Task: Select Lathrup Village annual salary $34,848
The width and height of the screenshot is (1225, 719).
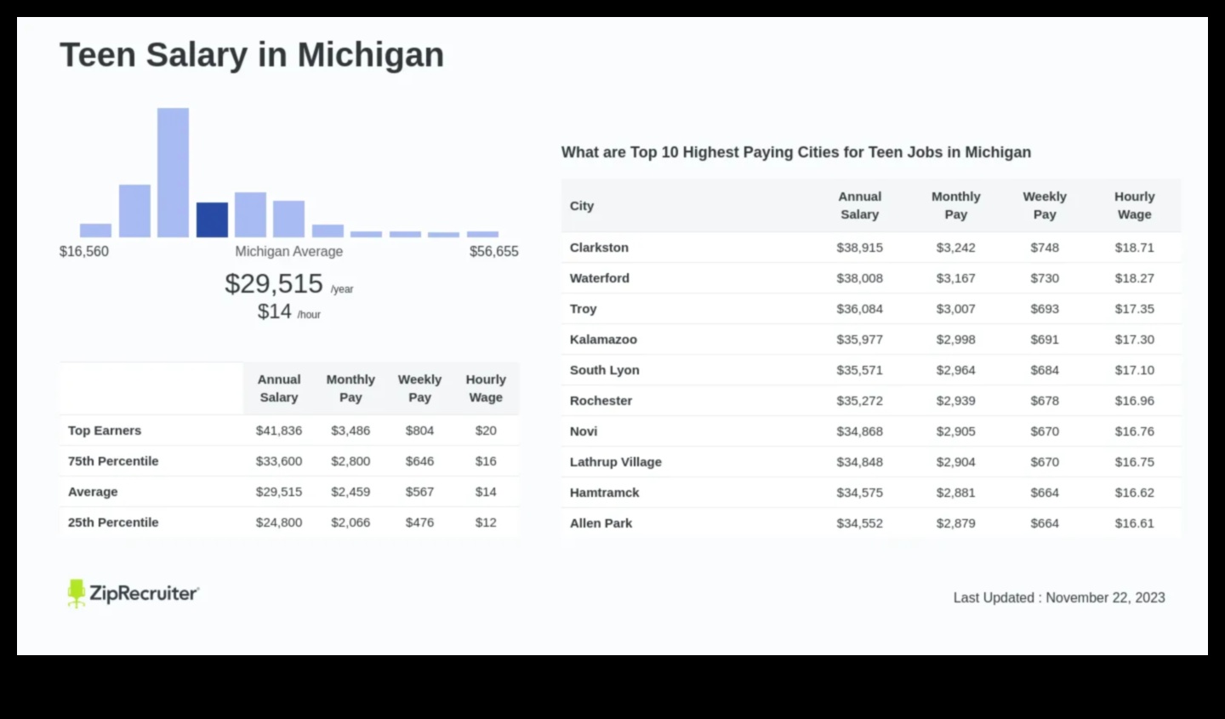Action: [860, 462]
